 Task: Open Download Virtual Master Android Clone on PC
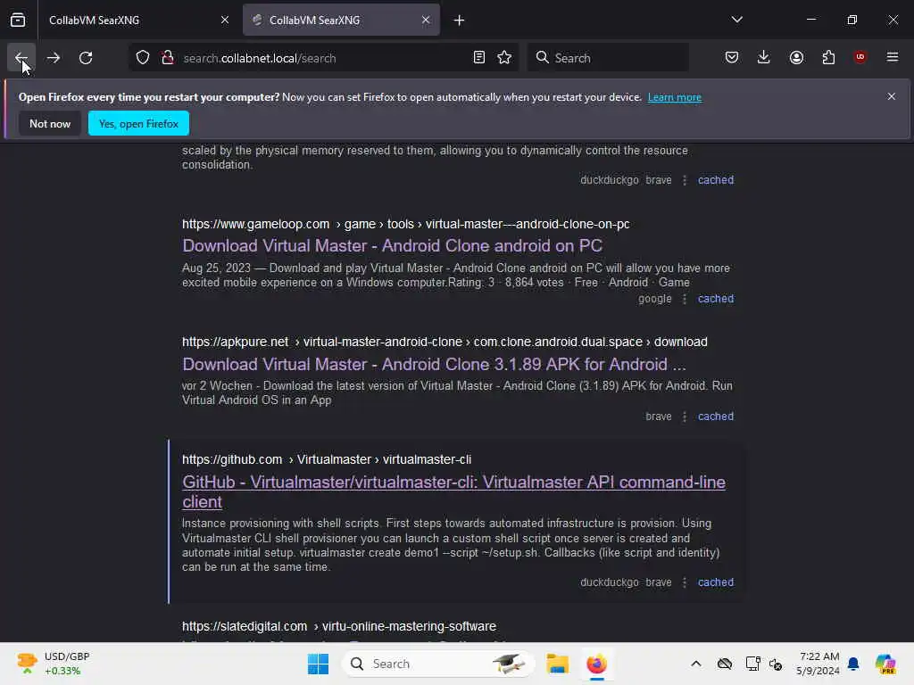[393, 246]
